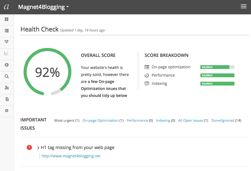Switch to Performance issues tab
This screenshot has height=171, width=251.
[140, 120]
